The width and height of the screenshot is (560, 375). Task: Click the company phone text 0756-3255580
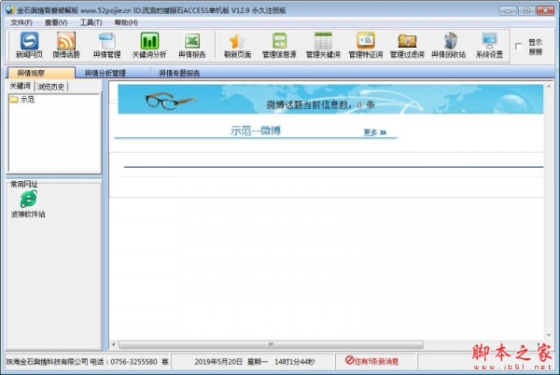133,361
